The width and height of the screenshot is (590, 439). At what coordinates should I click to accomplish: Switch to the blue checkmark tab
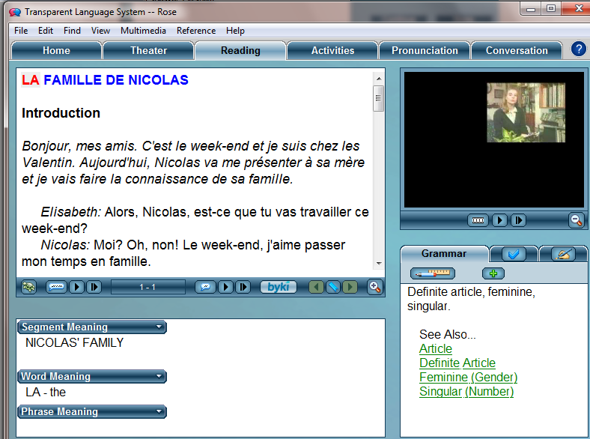pyautogui.click(x=514, y=254)
